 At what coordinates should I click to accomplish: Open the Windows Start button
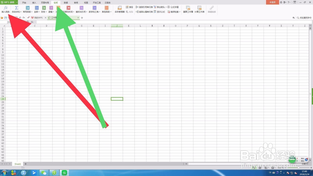tap(4, 173)
